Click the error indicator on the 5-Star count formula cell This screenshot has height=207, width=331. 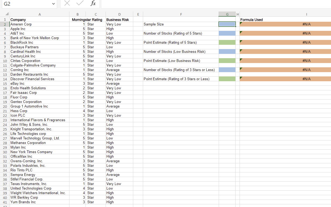click(x=241, y=32)
